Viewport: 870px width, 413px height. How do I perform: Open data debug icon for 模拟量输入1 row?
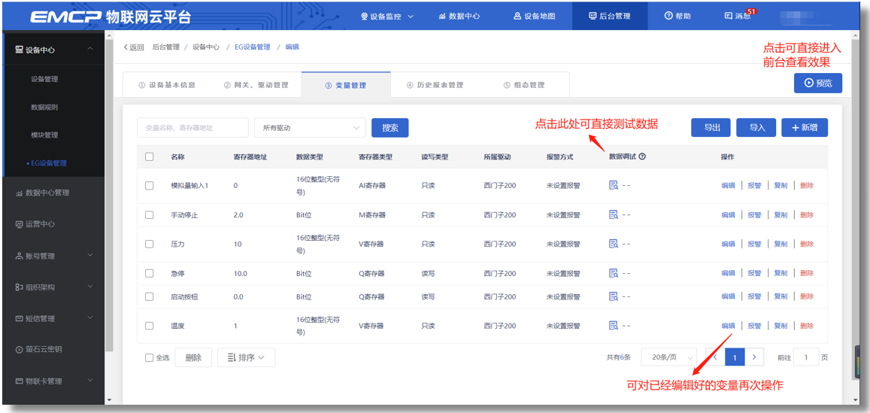[613, 185]
